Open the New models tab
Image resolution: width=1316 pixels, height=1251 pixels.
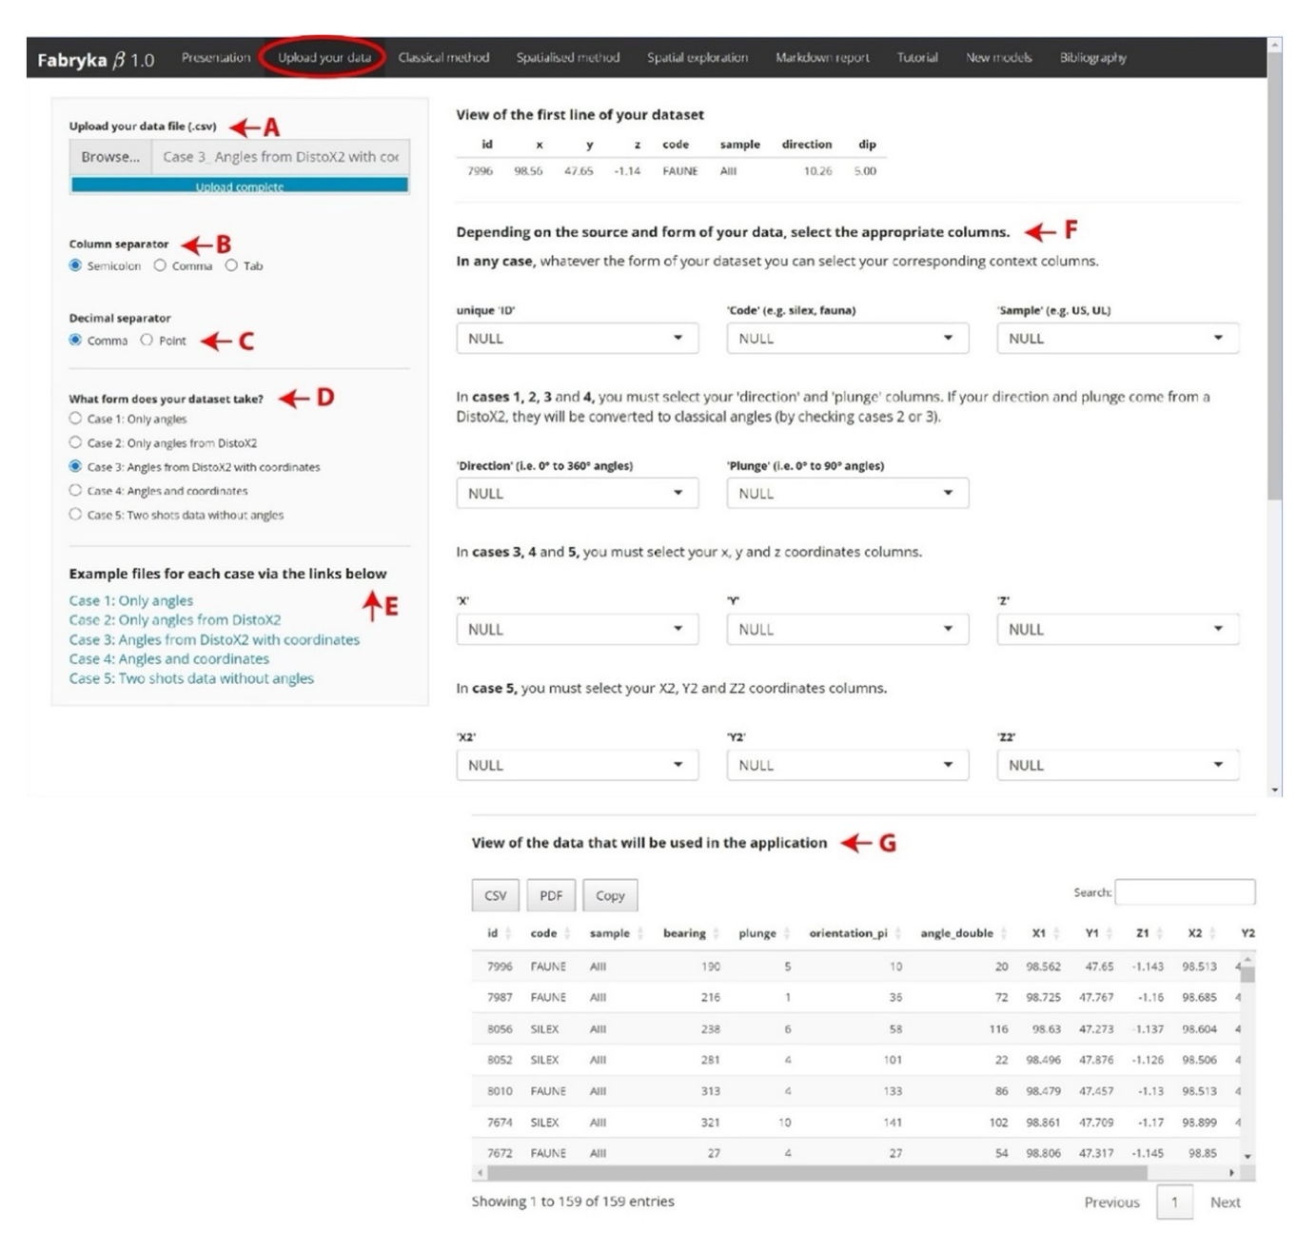(999, 57)
